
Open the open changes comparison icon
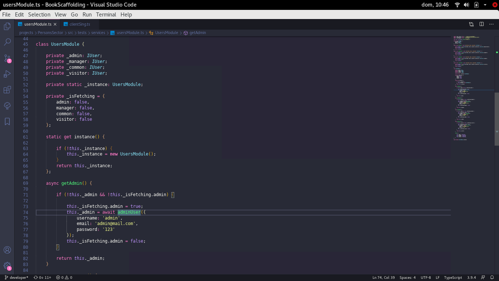click(471, 23)
